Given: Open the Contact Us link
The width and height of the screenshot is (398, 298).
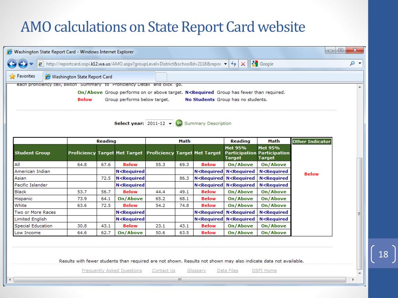Looking at the screenshot, I should point(164,270).
